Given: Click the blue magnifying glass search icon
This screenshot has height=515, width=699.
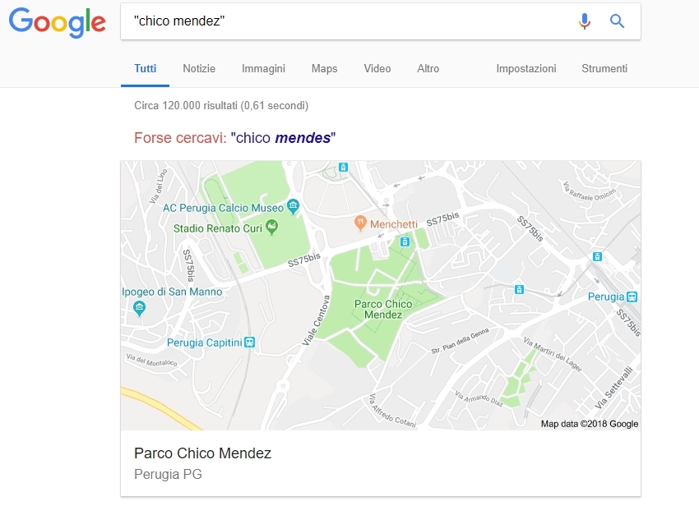Looking at the screenshot, I should tap(617, 21).
